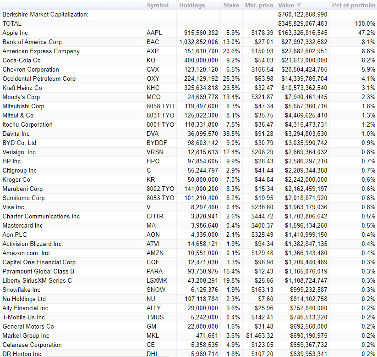Click the CHTR symbol cell
377x357 pixels.
155,216
